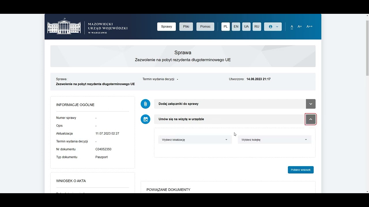Open the user account menu
Image resolution: width=369 pixels, height=207 pixels.
point(273,26)
